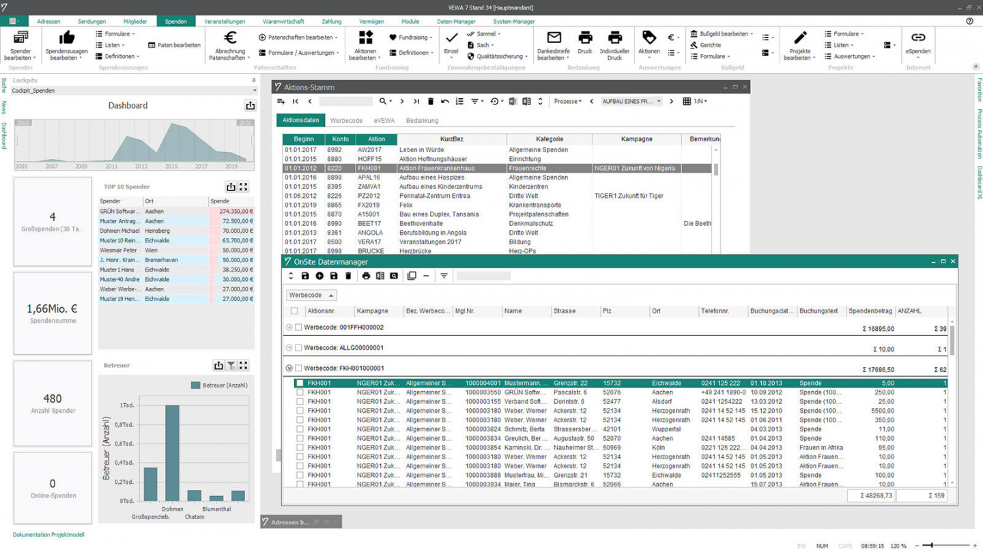Click the Einzel checkmark icon
Viewport: 983px width, 550px height.
[x=451, y=38]
